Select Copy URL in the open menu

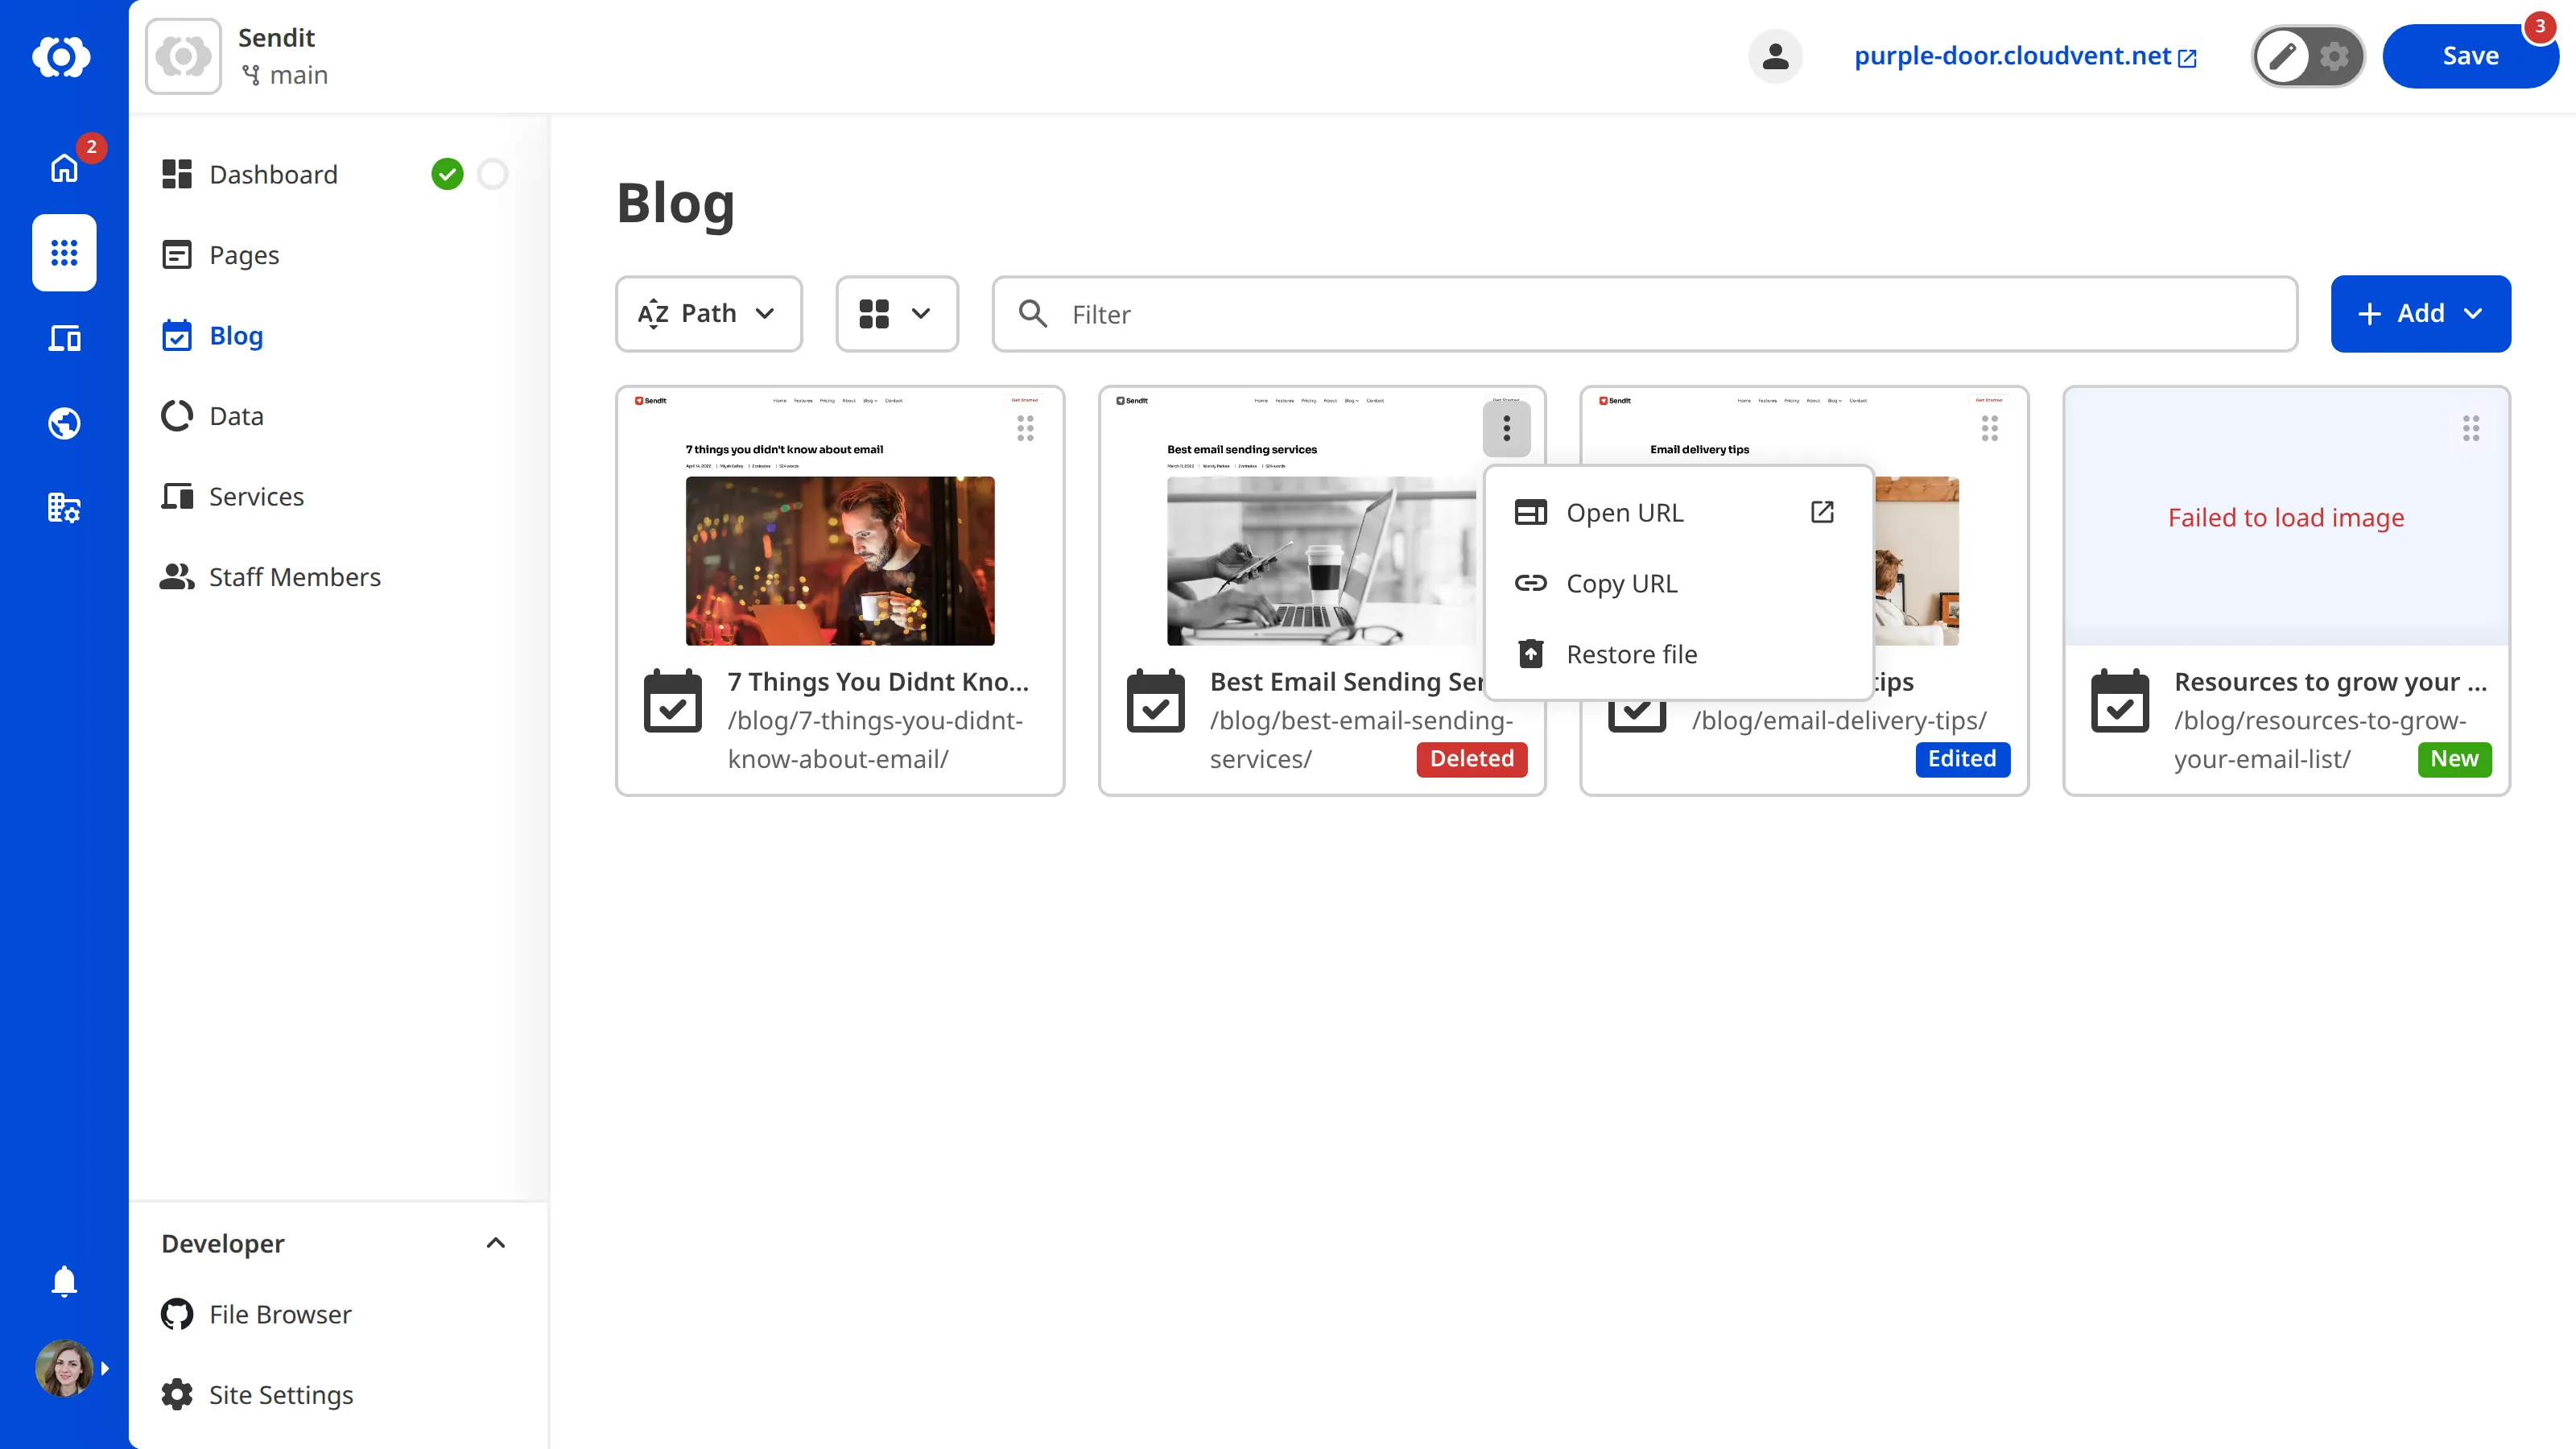1622,583
